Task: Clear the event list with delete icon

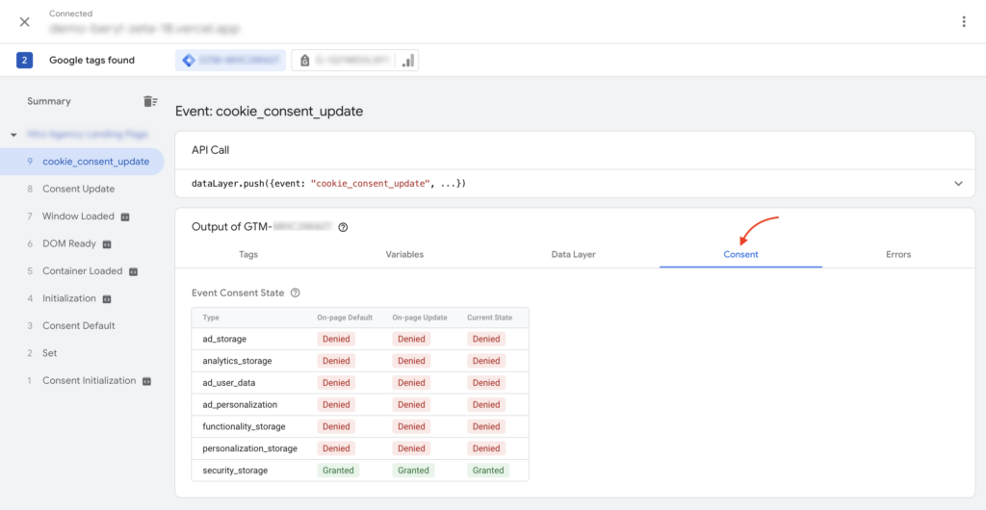Action: (x=150, y=101)
